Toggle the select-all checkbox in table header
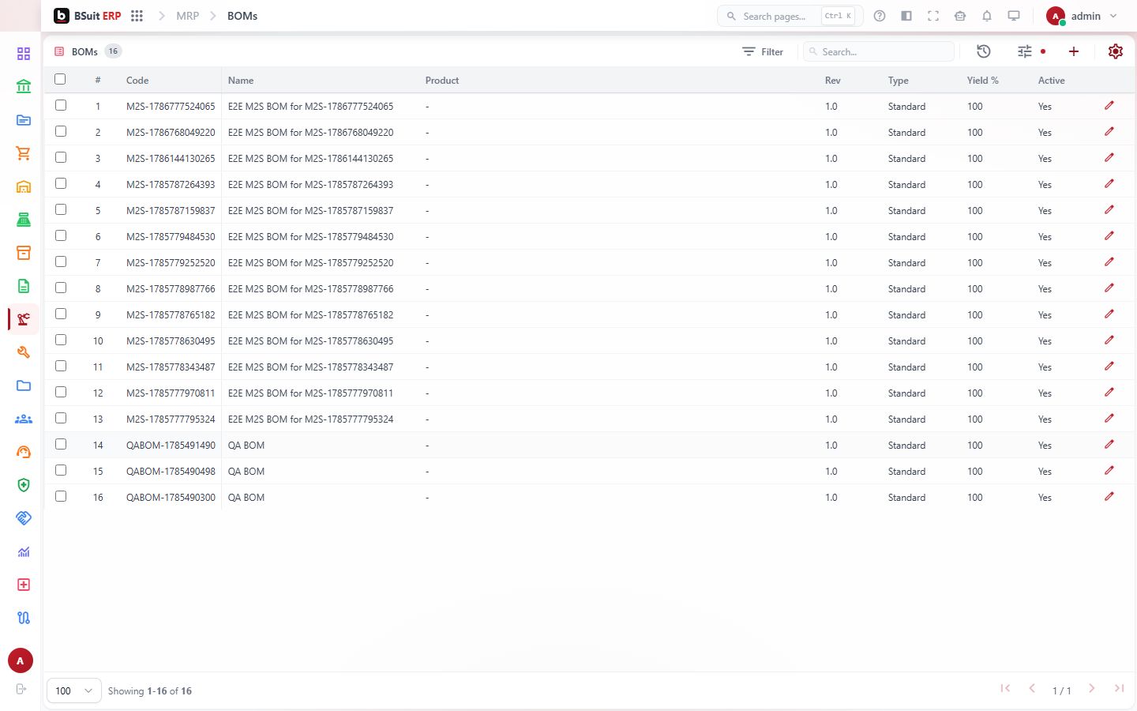The width and height of the screenshot is (1137, 711). pyautogui.click(x=60, y=79)
